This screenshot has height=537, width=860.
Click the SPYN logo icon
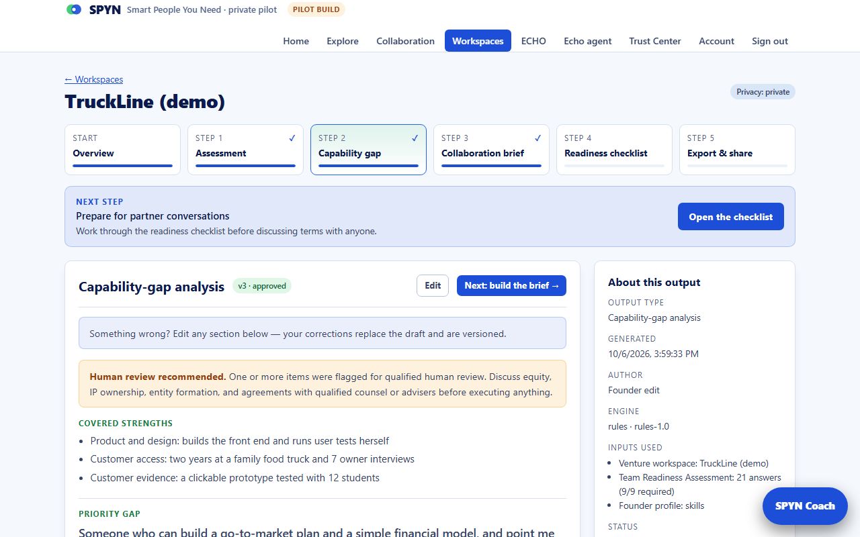pyautogui.click(x=74, y=9)
